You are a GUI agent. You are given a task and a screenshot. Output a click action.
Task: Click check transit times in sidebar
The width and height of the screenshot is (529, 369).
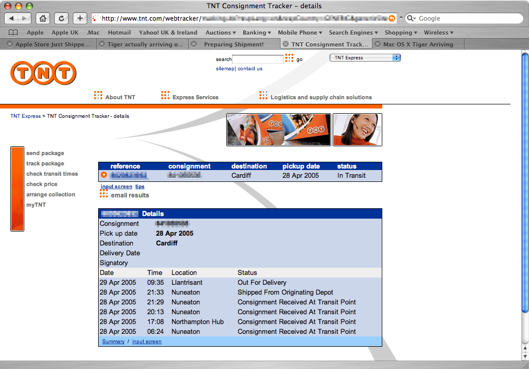point(52,174)
